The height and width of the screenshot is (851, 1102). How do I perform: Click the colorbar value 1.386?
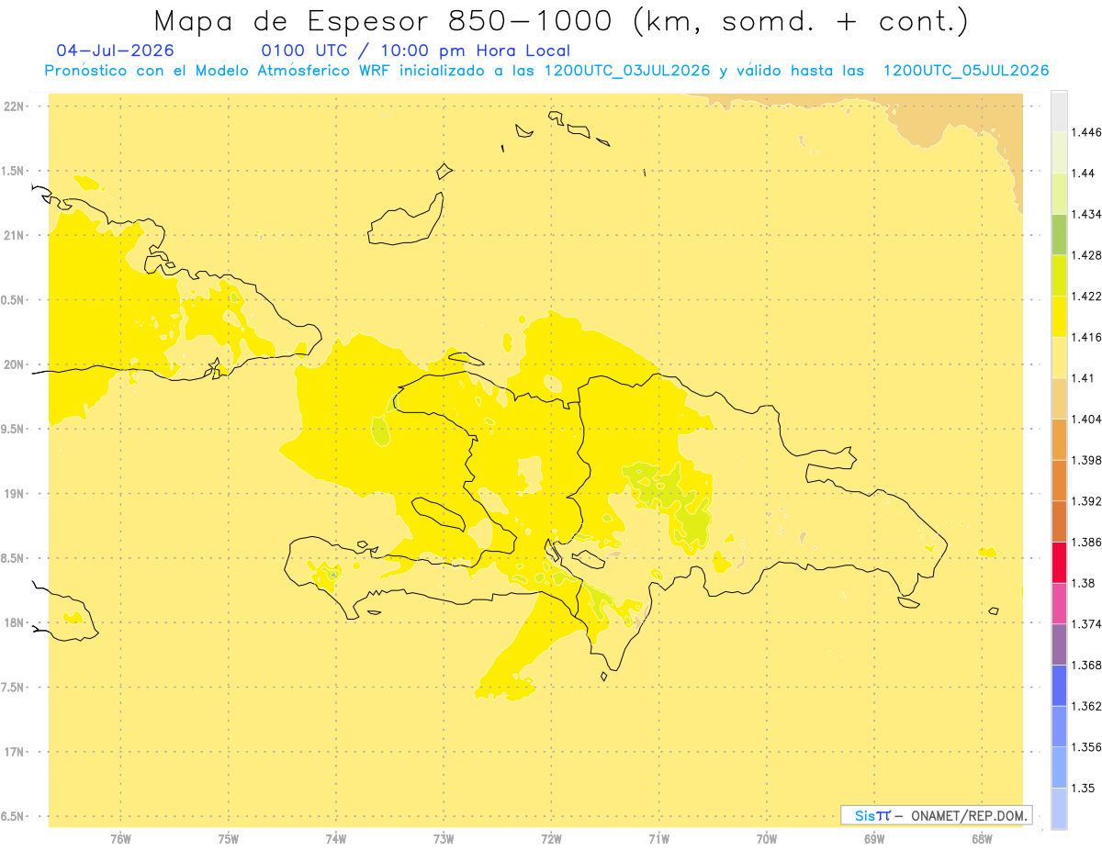click(1086, 542)
